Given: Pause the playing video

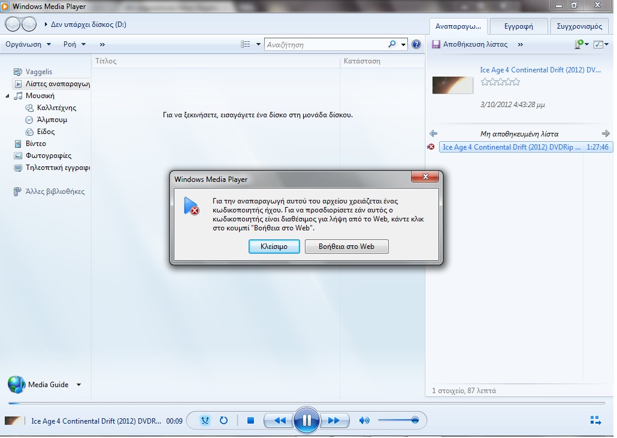Looking at the screenshot, I should coord(306,420).
